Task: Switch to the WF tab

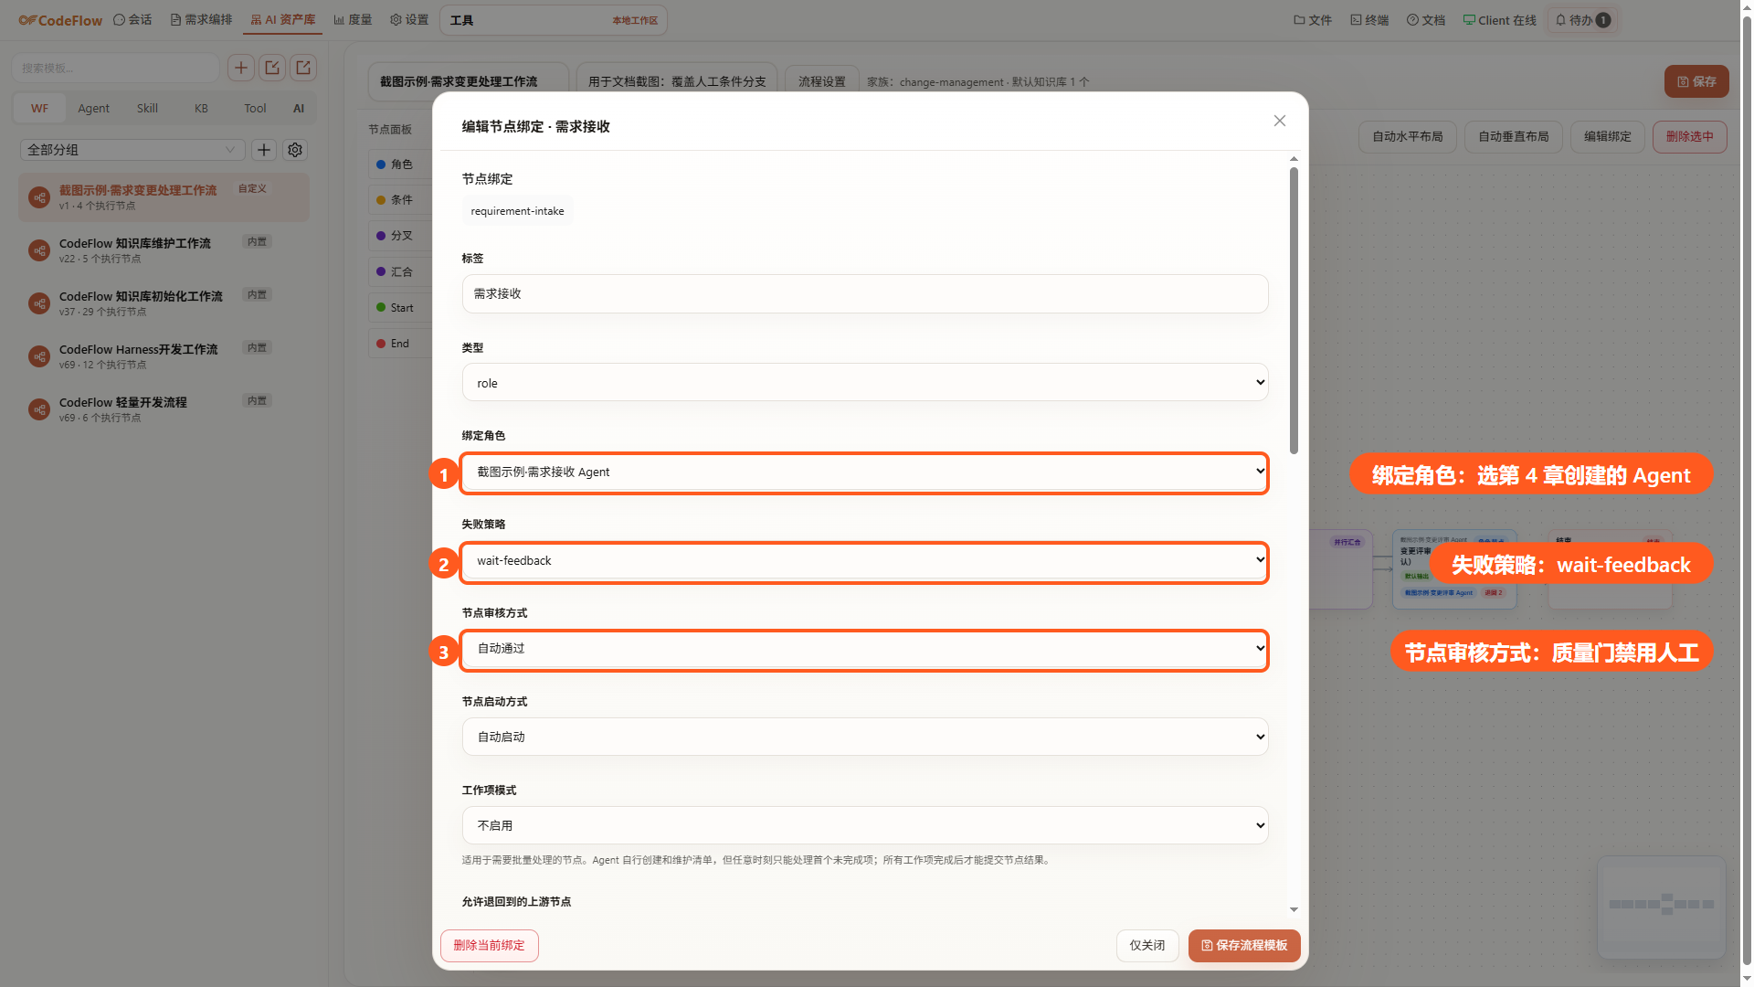Action: 39,108
